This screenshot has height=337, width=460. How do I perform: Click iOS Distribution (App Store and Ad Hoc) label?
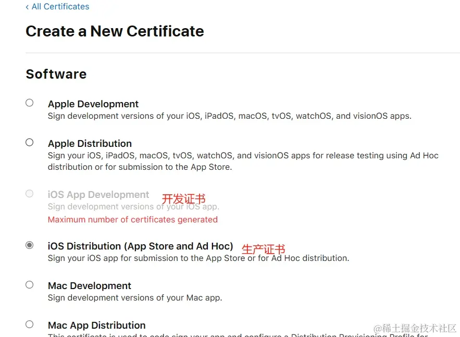point(140,246)
